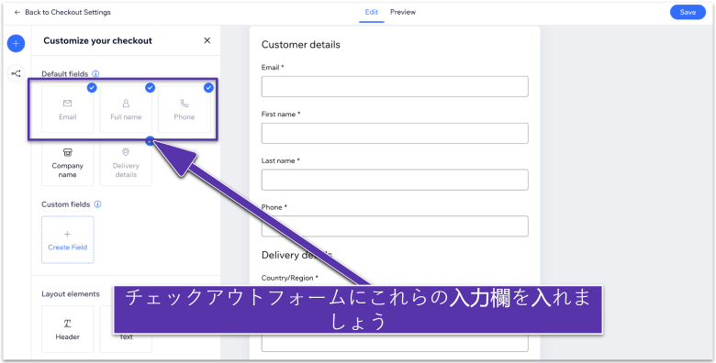Select the Delivery details field tile
716x363 pixels.
click(126, 163)
